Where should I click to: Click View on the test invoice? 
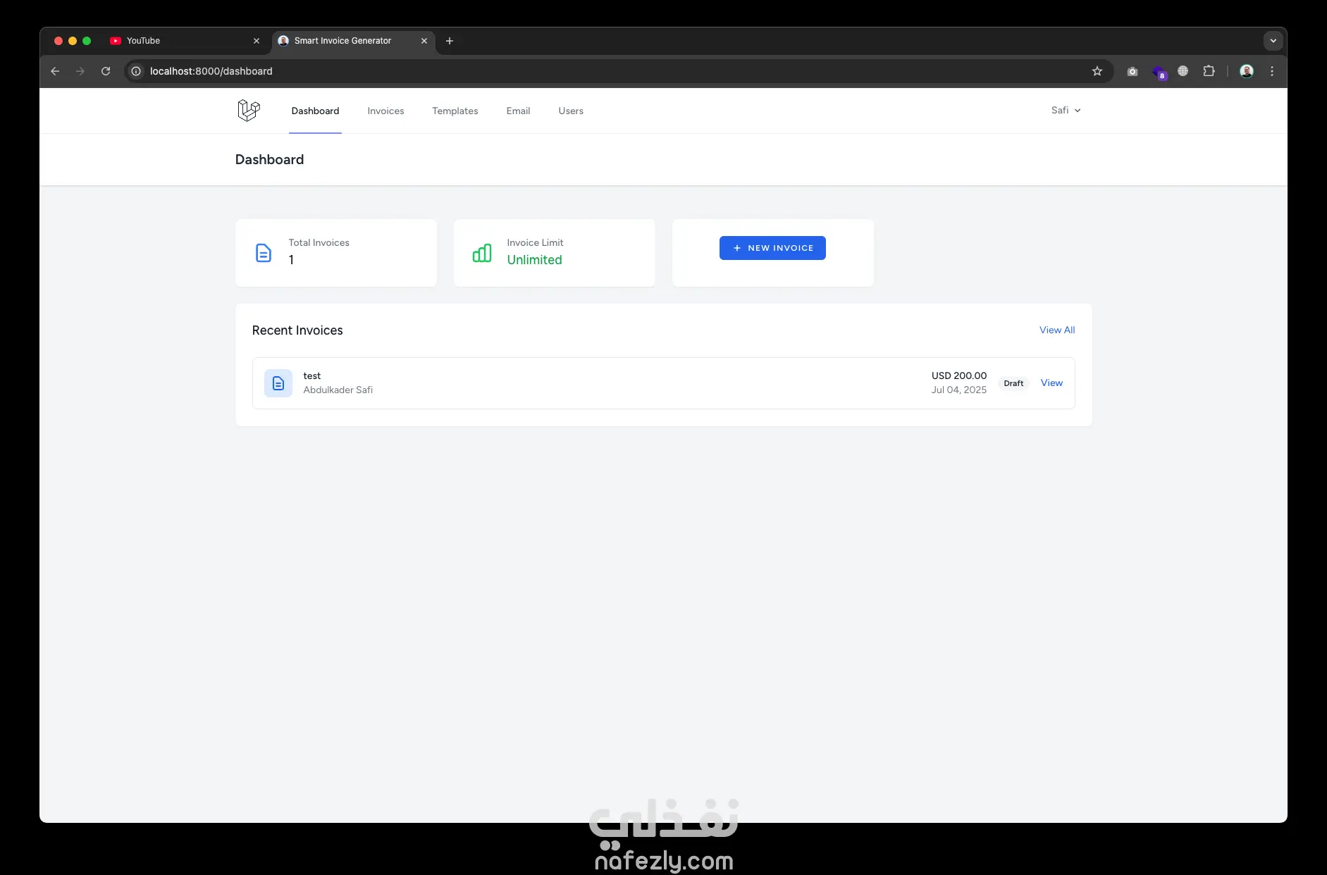(x=1051, y=383)
